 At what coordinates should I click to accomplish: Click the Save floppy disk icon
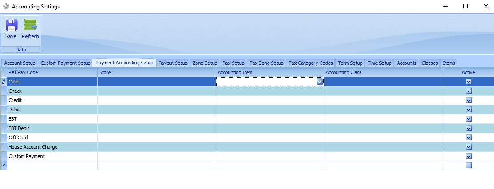click(x=12, y=25)
